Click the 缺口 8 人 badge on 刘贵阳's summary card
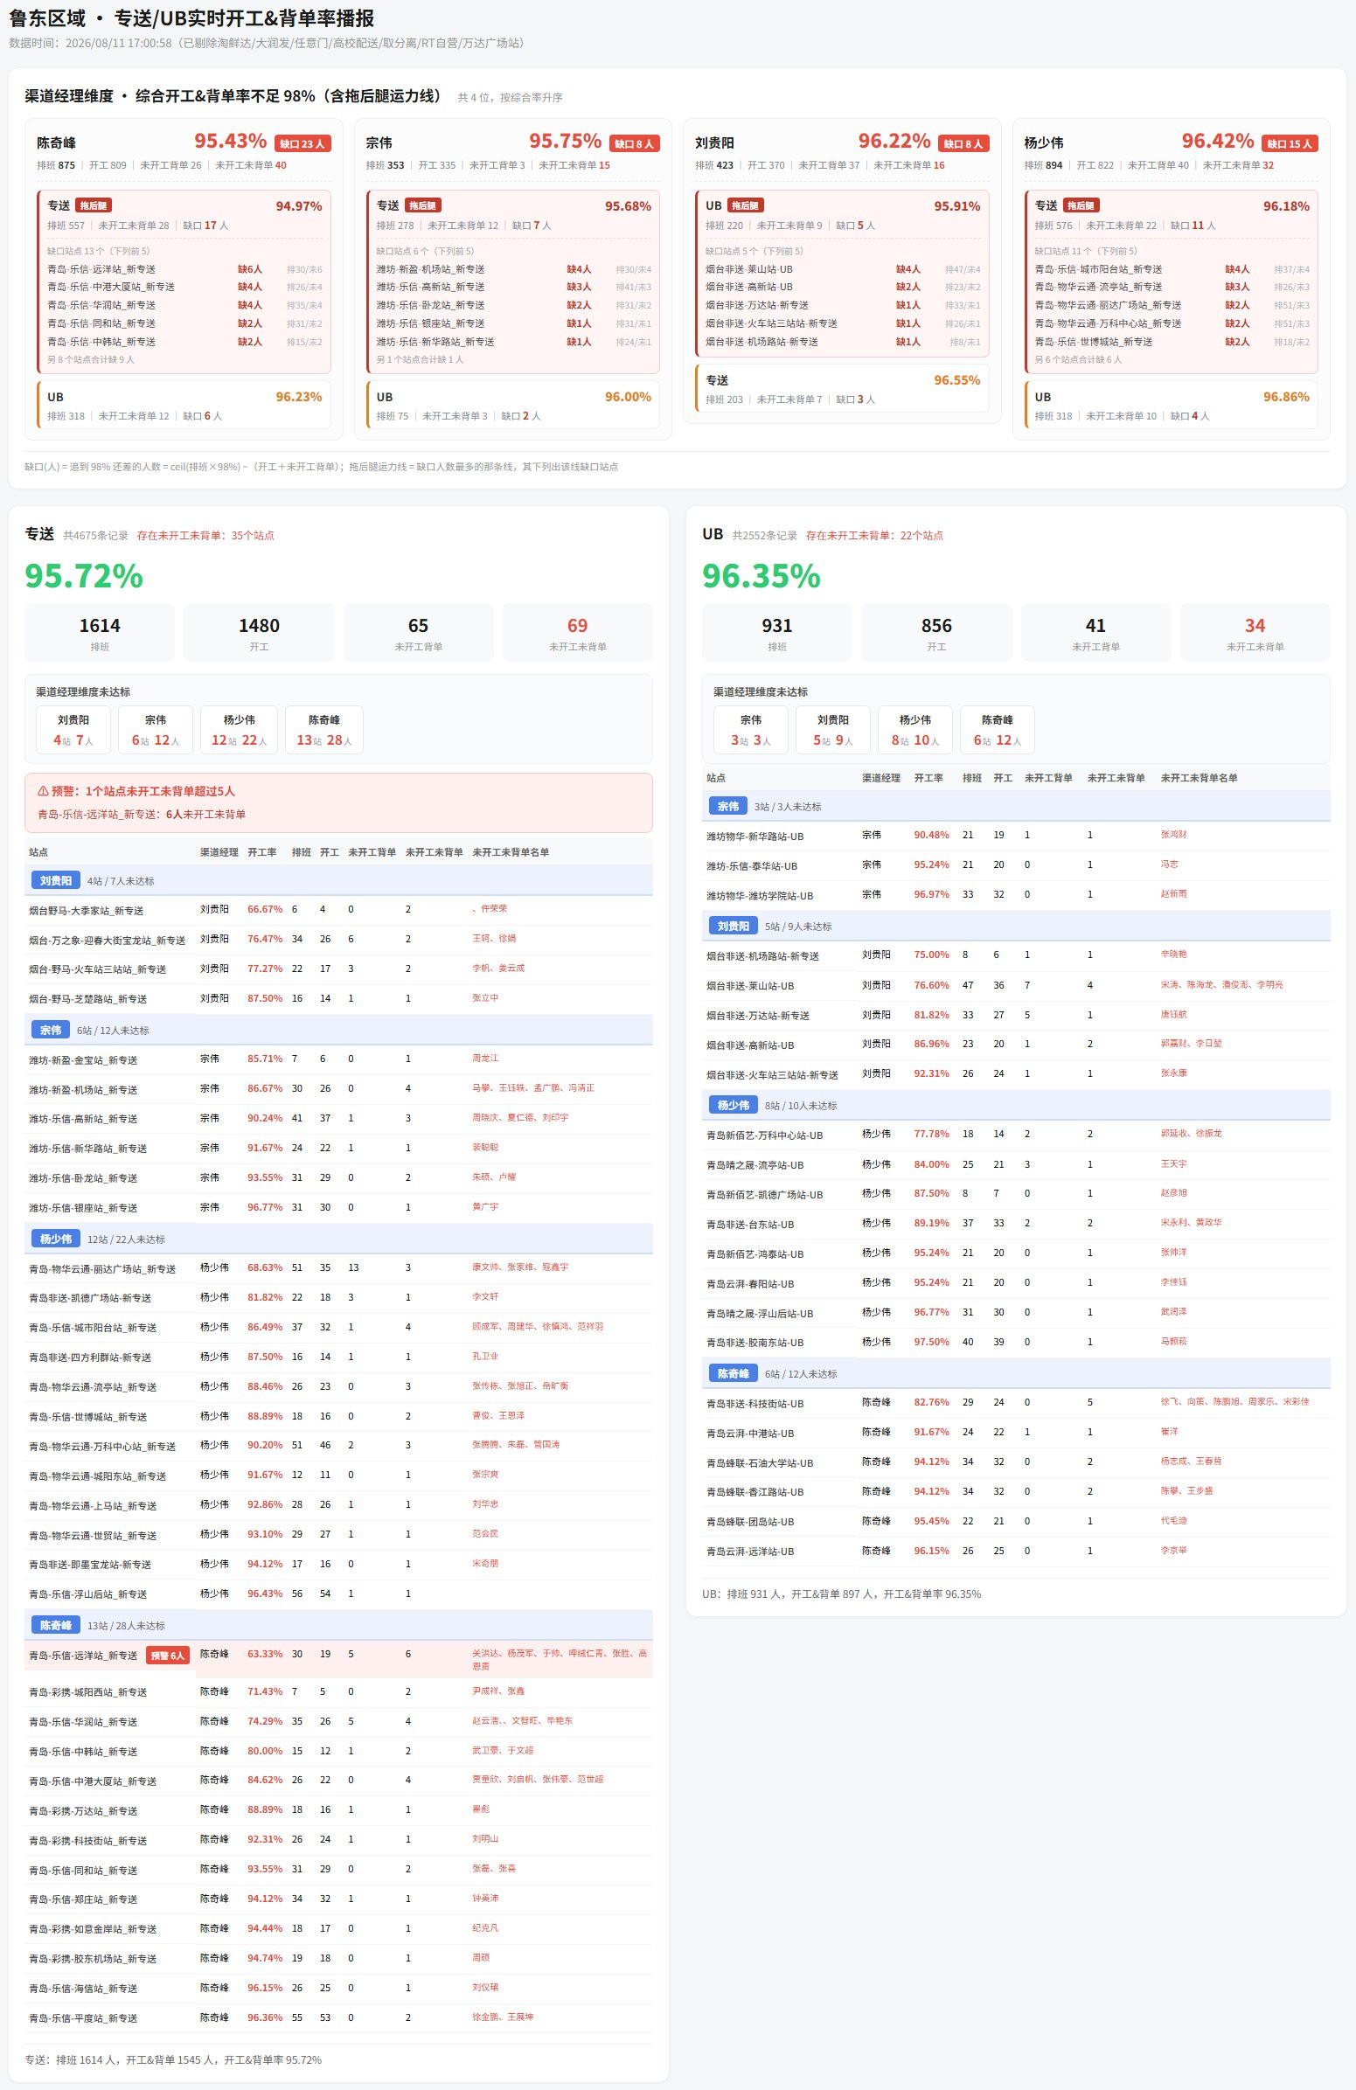1356x2090 pixels. (963, 143)
